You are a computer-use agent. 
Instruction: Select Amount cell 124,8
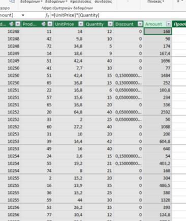(158, 214)
